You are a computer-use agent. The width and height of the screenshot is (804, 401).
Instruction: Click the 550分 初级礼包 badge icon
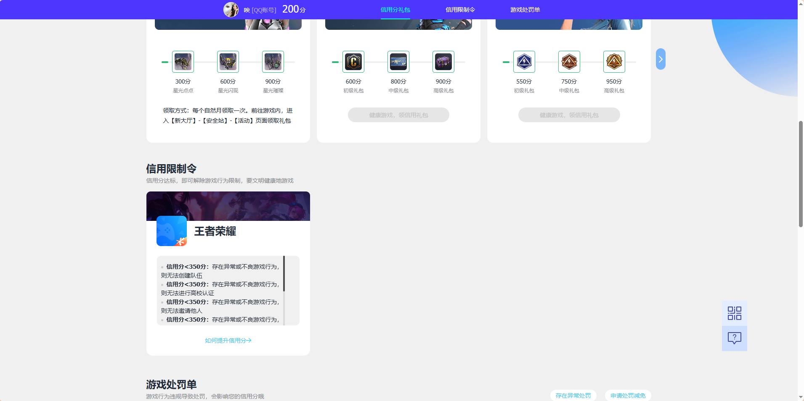(524, 62)
